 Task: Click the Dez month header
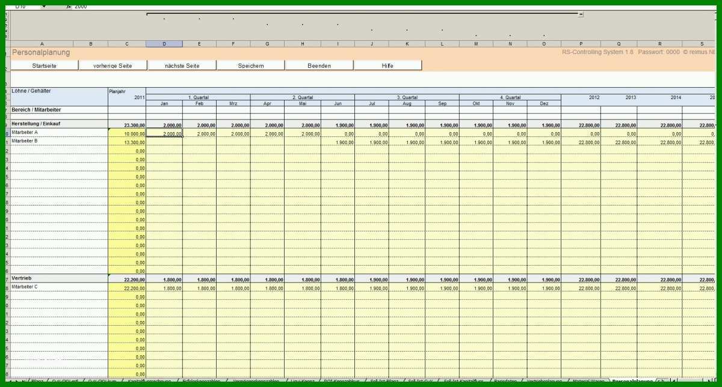pyautogui.click(x=544, y=103)
